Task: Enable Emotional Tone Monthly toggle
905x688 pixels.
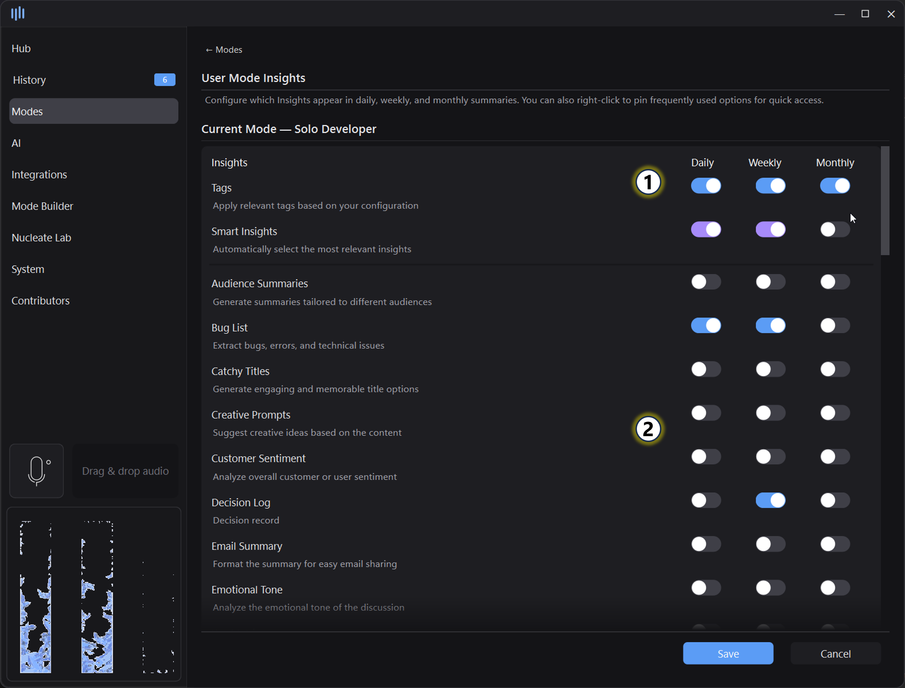Action: pos(835,588)
